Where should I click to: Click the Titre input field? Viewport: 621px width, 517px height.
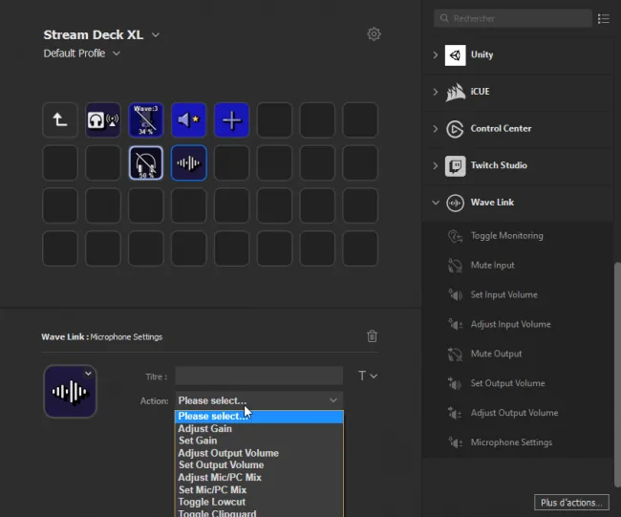point(259,376)
